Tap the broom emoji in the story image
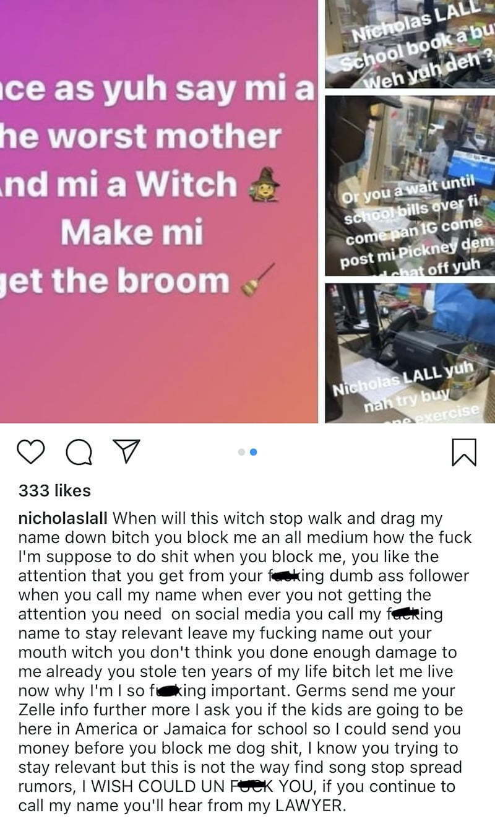Image resolution: width=495 pixels, height=821 pixels. [x=256, y=280]
